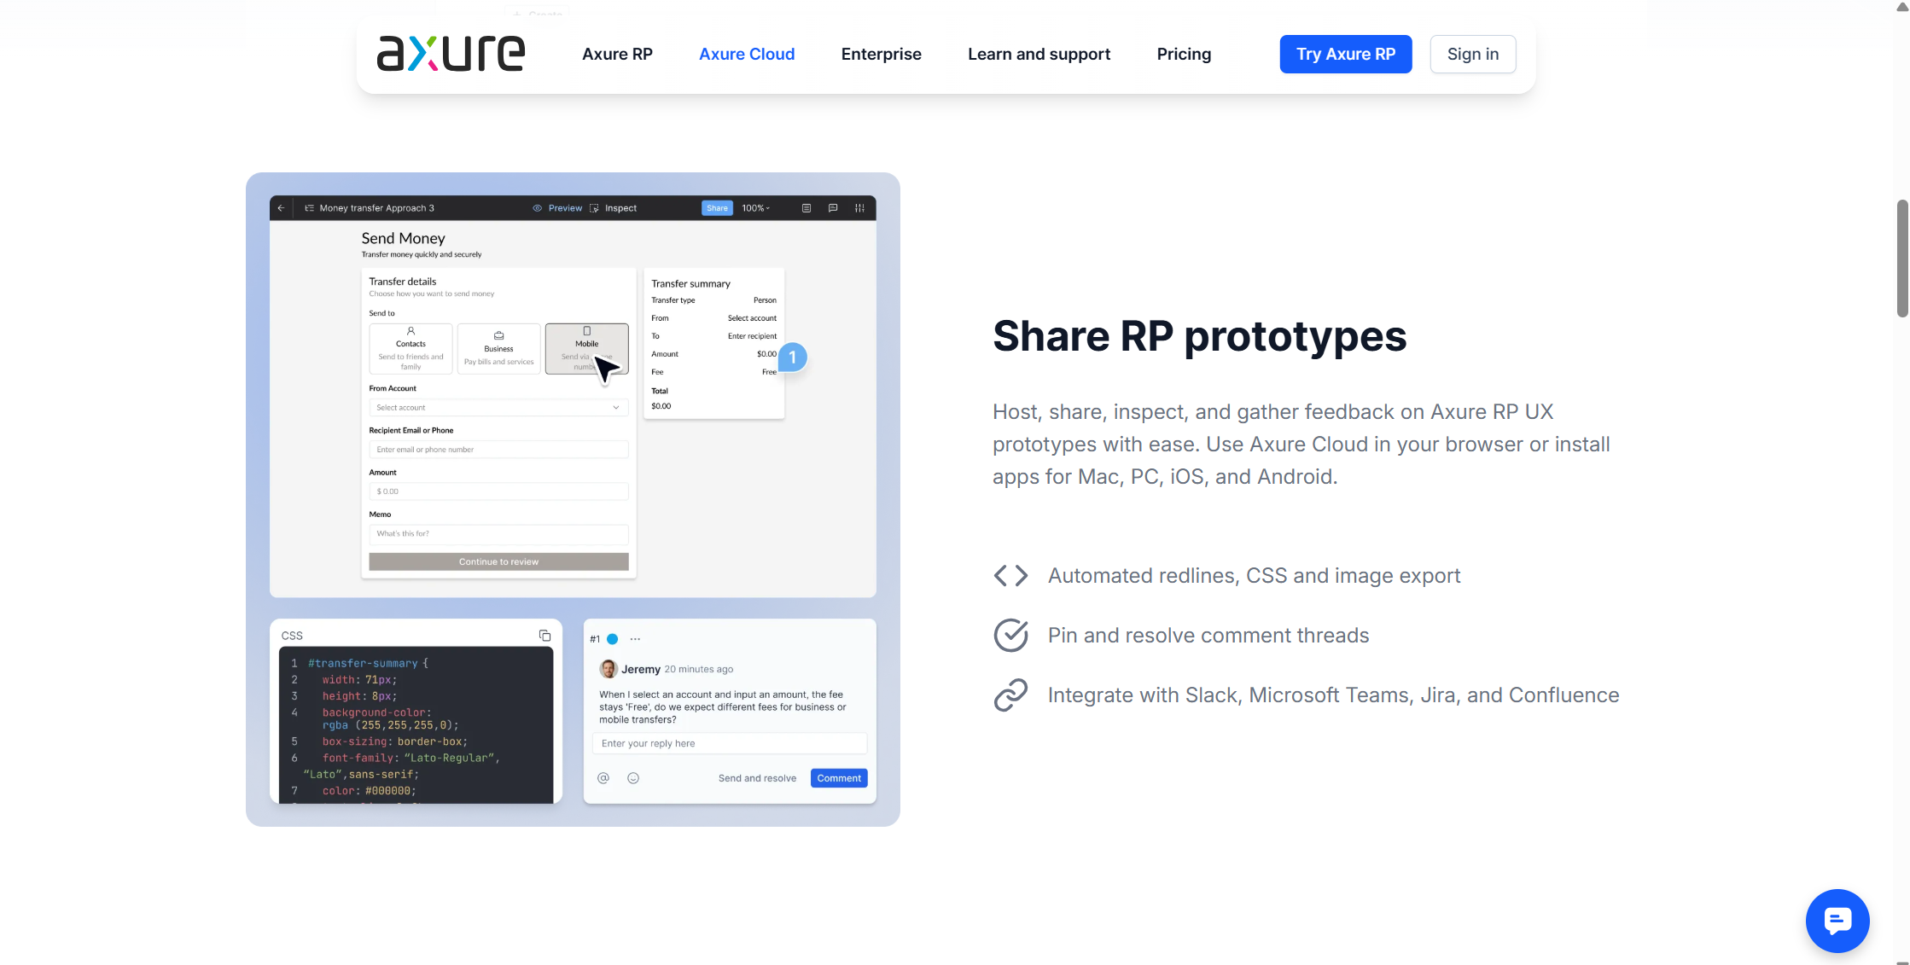The width and height of the screenshot is (1910, 965).
Task: Open the 100% zoom dropdown
Action: pyautogui.click(x=755, y=208)
